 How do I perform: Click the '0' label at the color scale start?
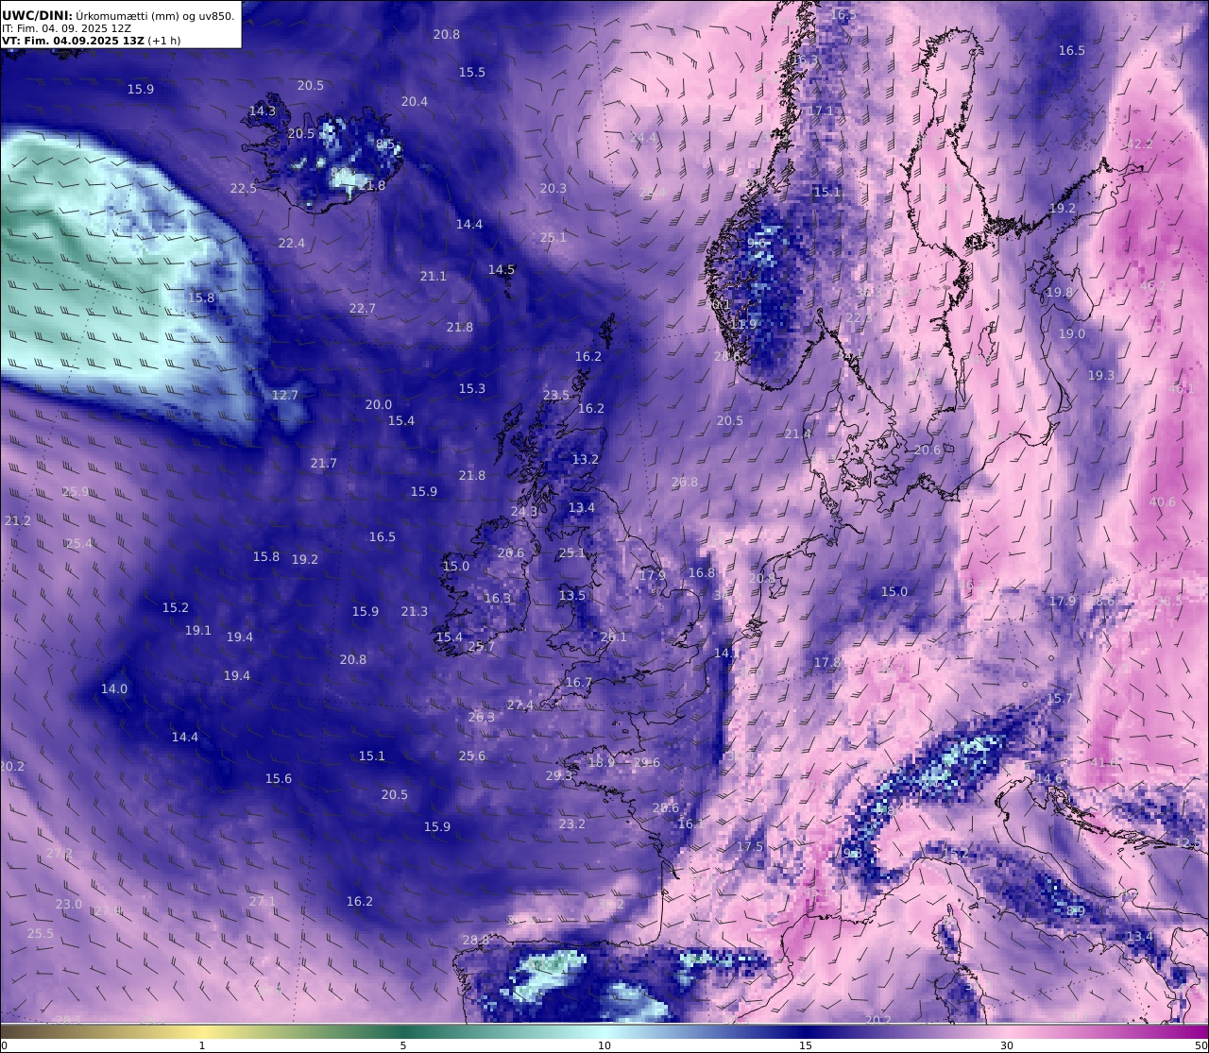point(4,1045)
